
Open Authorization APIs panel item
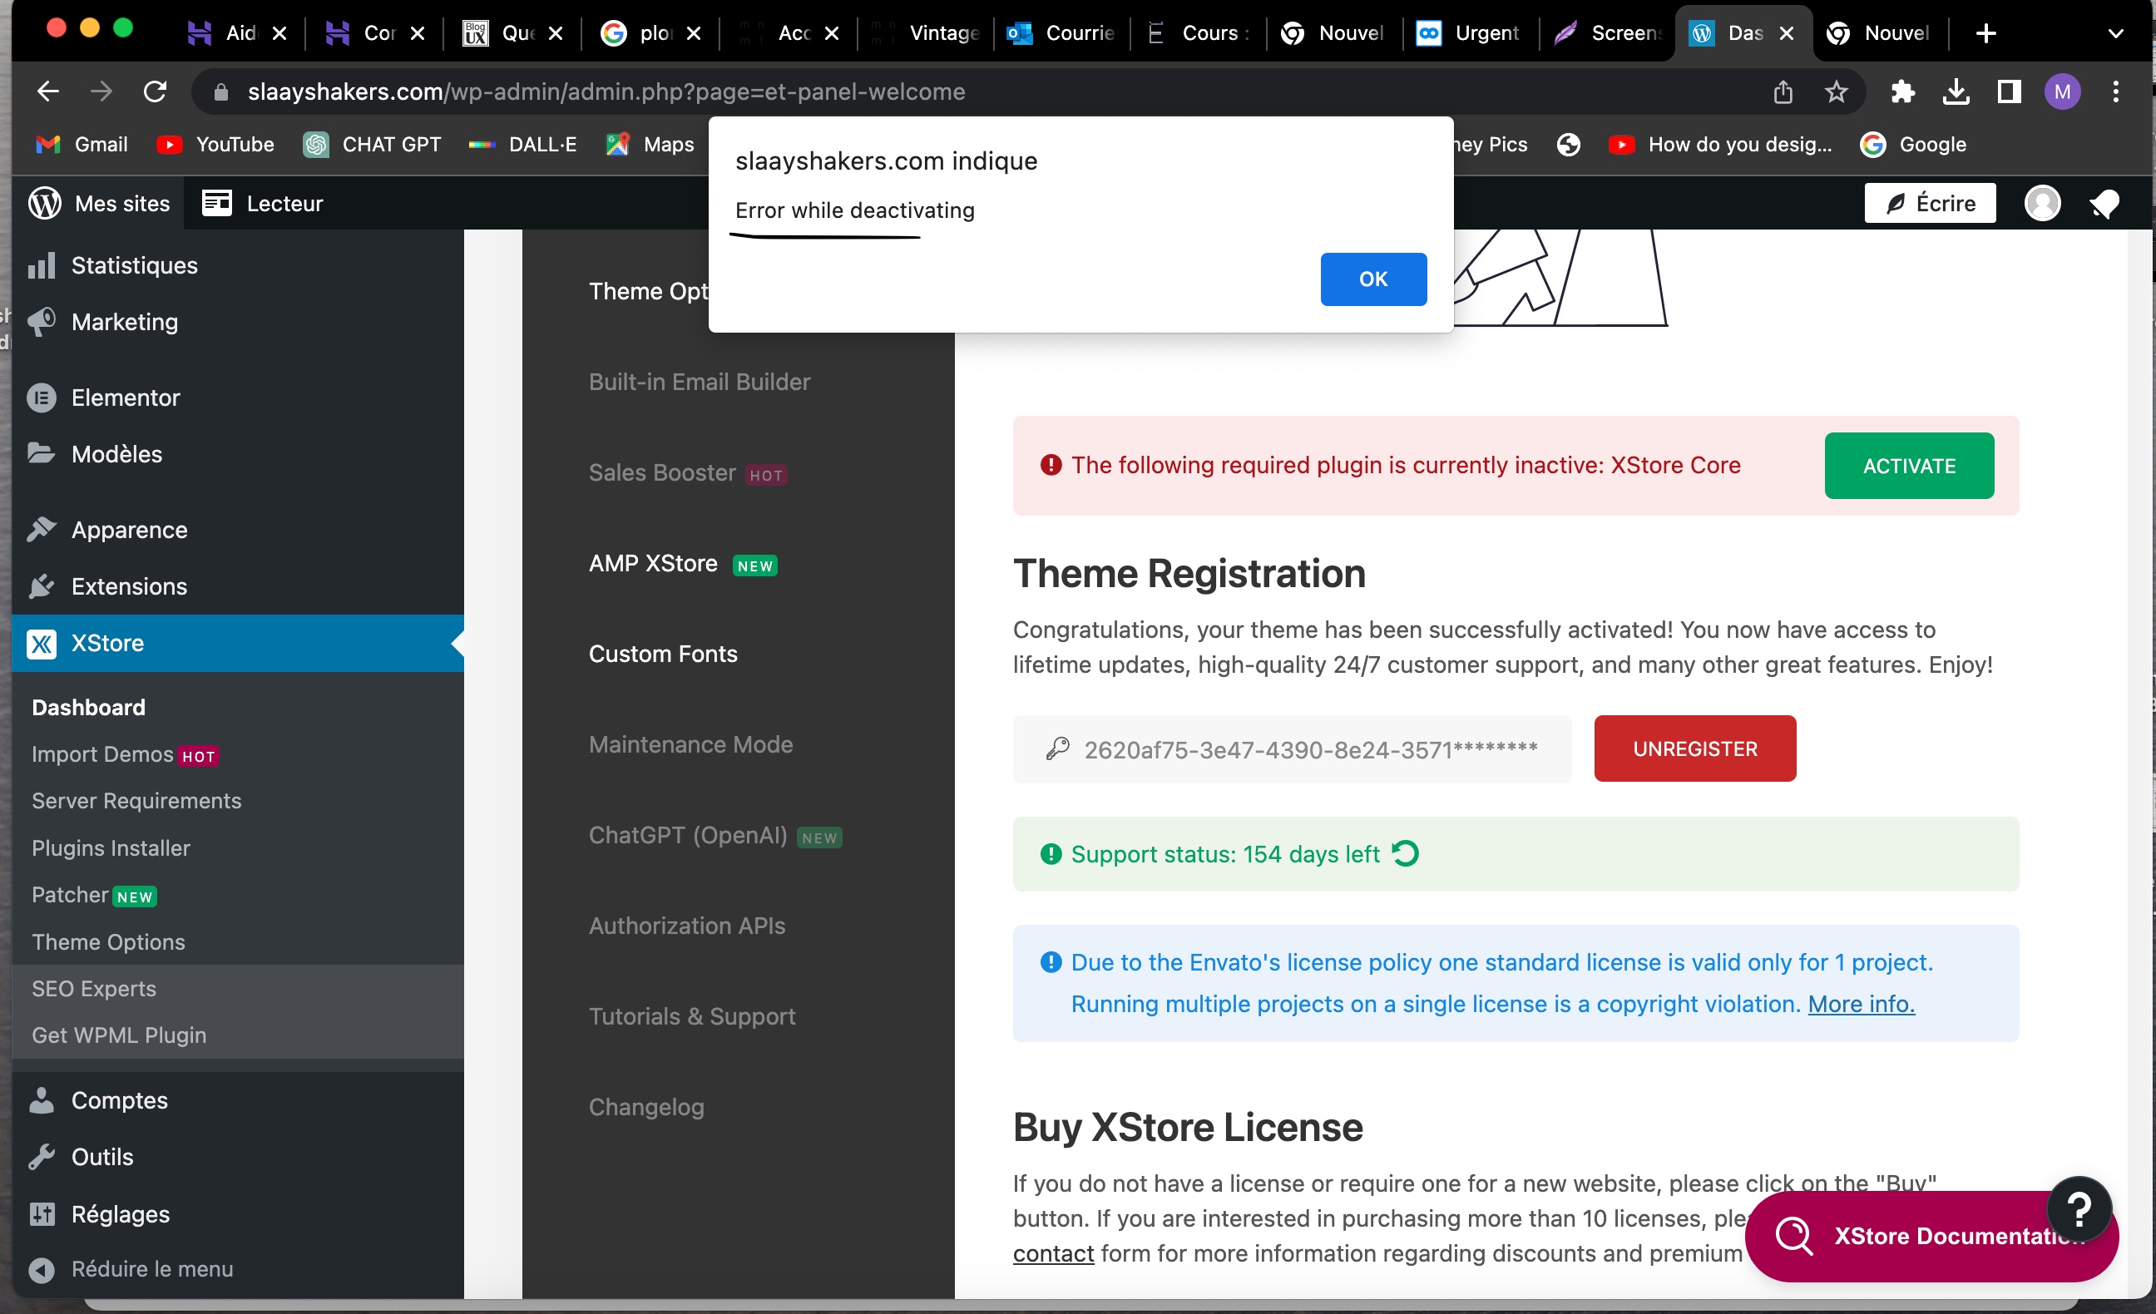pos(686,926)
